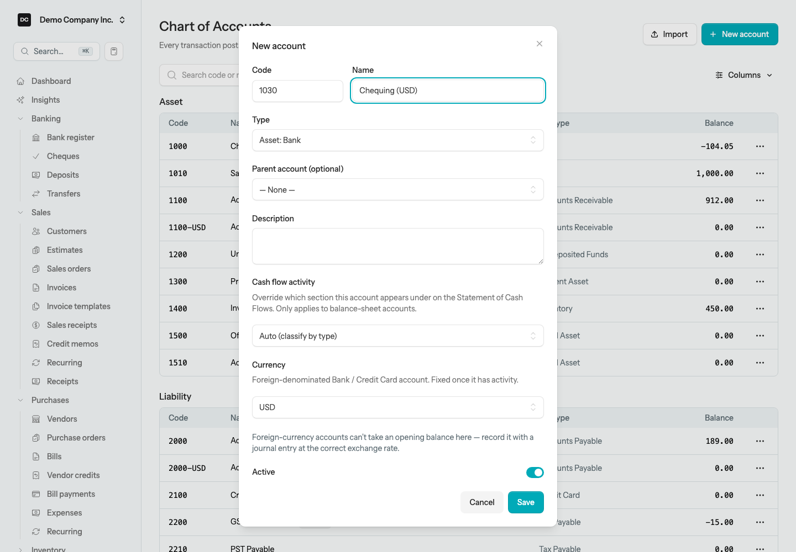Click the Bank register building icon
The width and height of the screenshot is (796, 552).
[x=36, y=137]
